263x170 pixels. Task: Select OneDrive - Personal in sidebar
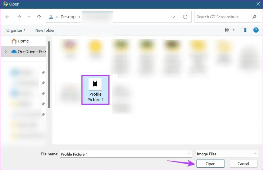pos(23,51)
